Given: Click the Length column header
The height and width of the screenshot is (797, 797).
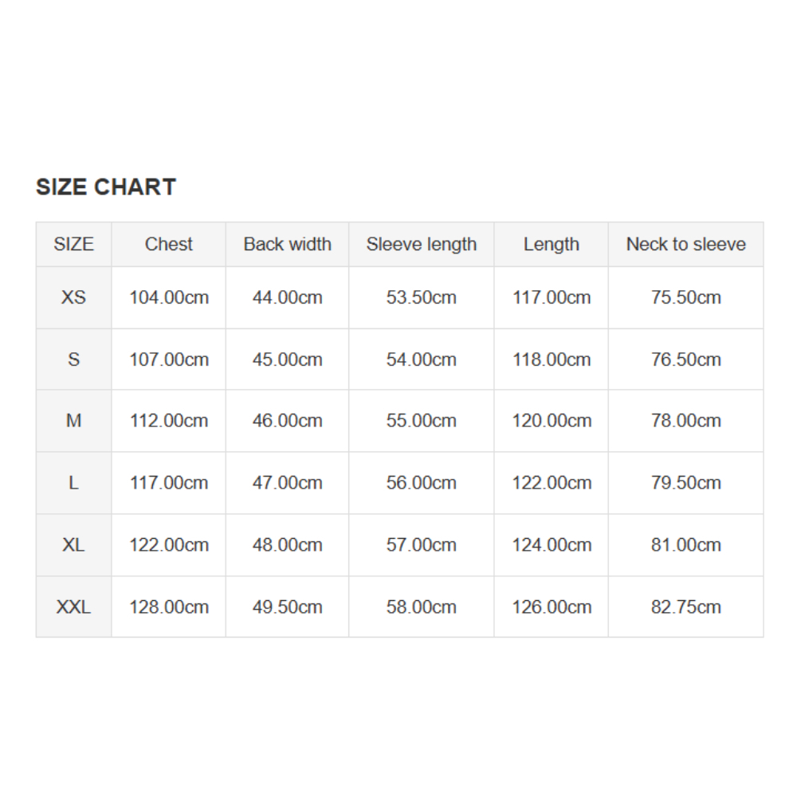Looking at the screenshot, I should [x=552, y=245].
